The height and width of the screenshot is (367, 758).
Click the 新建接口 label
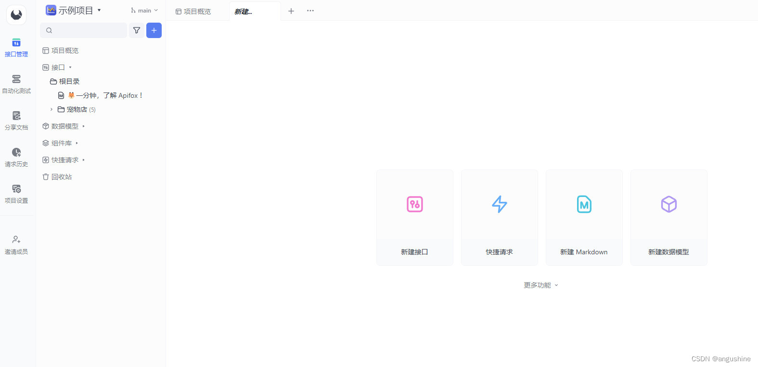point(414,252)
